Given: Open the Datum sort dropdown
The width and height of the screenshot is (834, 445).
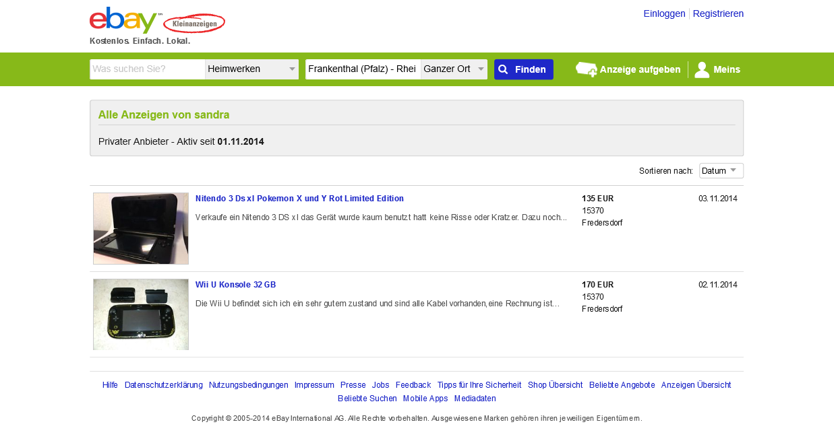Looking at the screenshot, I should click(721, 171).
